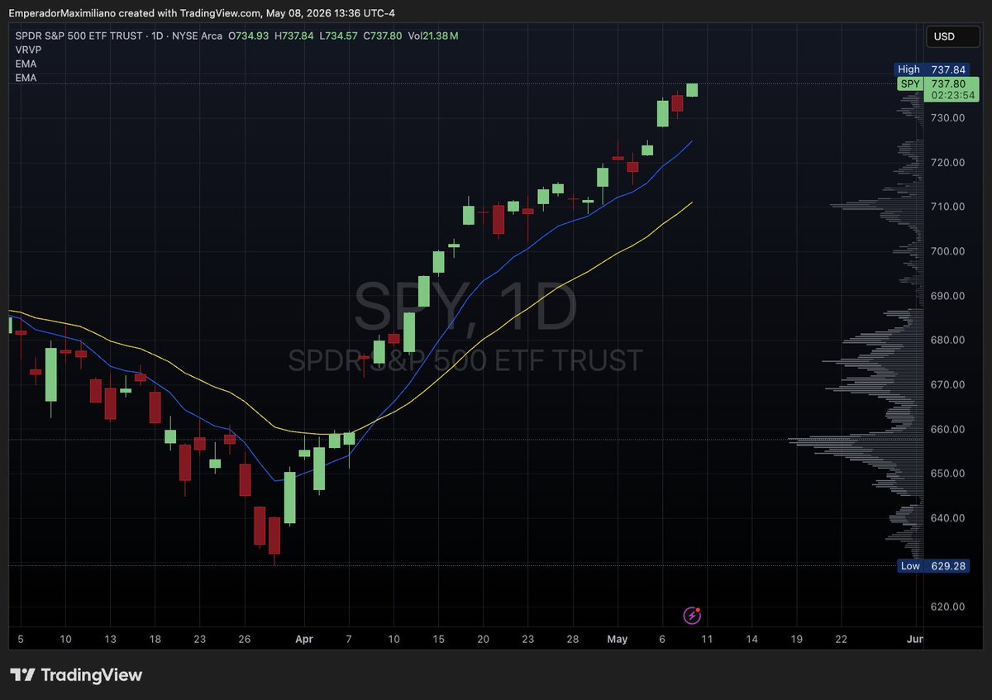
Task: Click the High 737.84 price label
Action: click(x=933, y=70)
